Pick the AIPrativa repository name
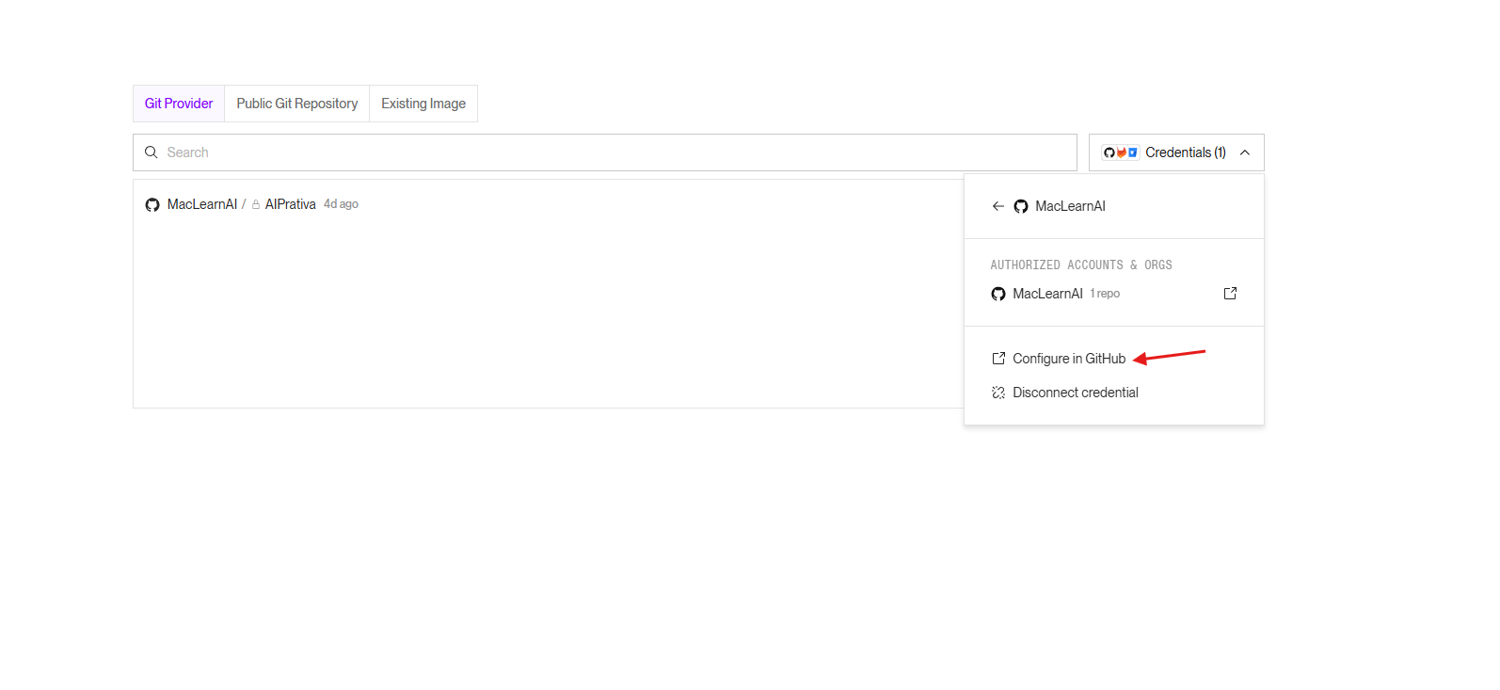Viewport: 1500px width, 690px height. coord(290,204)
